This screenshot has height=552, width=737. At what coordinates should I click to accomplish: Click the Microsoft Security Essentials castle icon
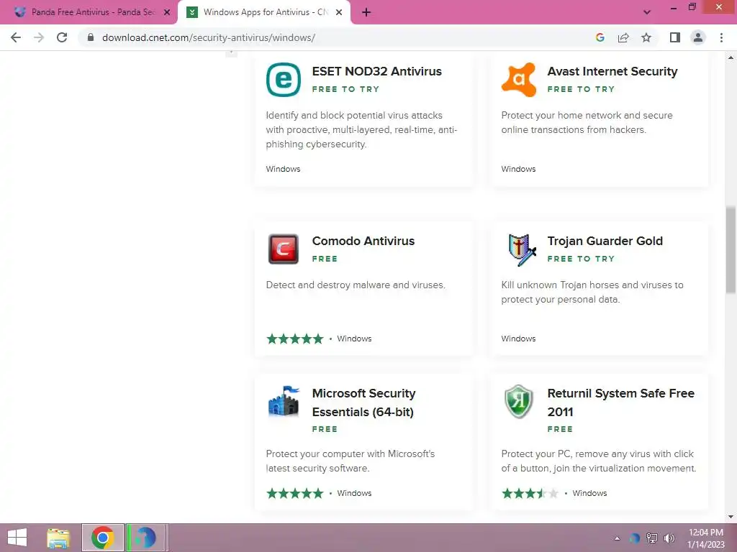pos(284,401)
